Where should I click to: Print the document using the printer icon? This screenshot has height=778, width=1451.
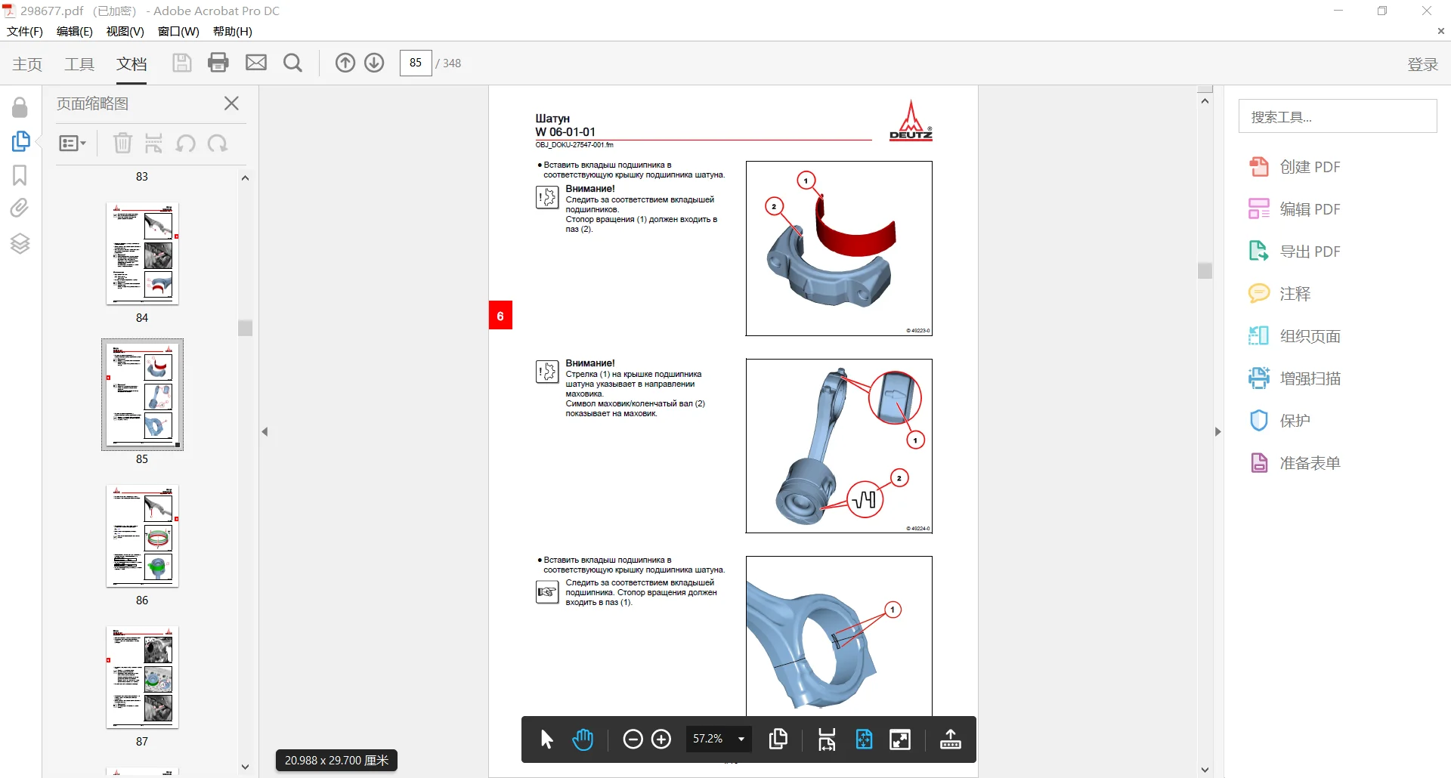pos(218,63)
